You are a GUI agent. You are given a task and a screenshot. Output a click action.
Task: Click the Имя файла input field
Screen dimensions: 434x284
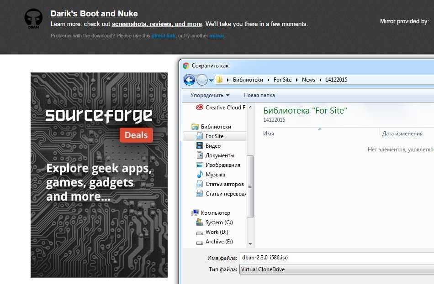[336, 258]
